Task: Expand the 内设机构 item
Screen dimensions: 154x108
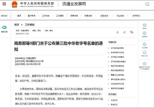Action: (114, 100)
